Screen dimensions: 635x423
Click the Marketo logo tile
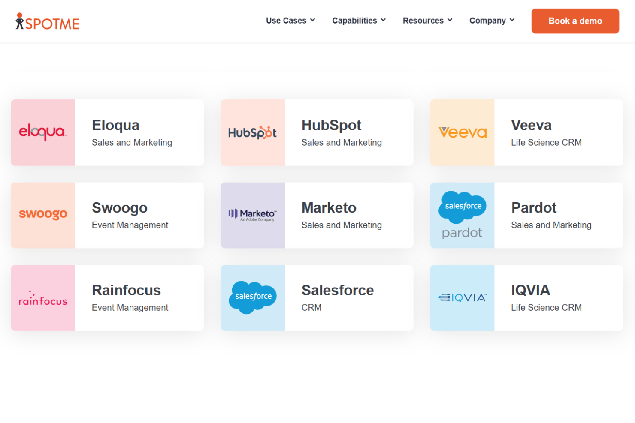(253, 215)
